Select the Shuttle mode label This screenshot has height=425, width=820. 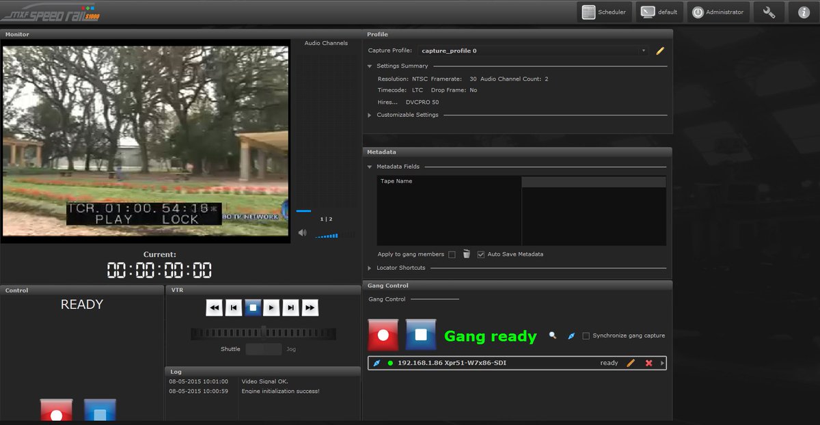(230, 349)
